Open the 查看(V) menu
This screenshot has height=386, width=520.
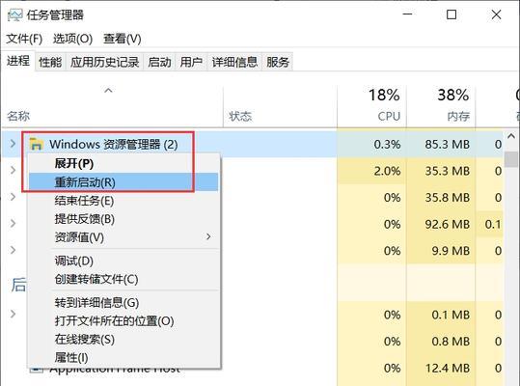pos(122,39)
